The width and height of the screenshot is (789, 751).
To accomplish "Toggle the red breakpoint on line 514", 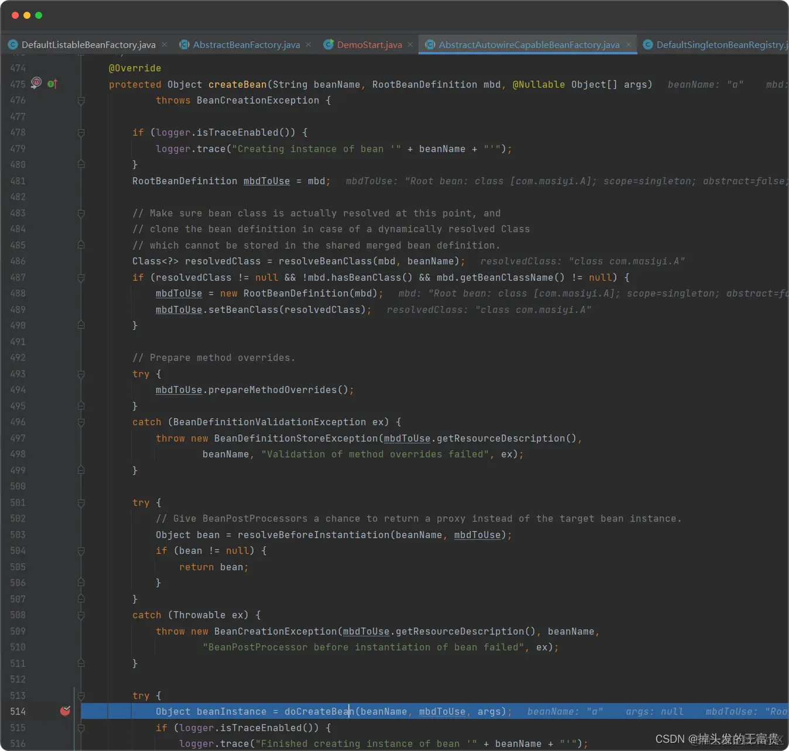I will [x=65, y=711].
